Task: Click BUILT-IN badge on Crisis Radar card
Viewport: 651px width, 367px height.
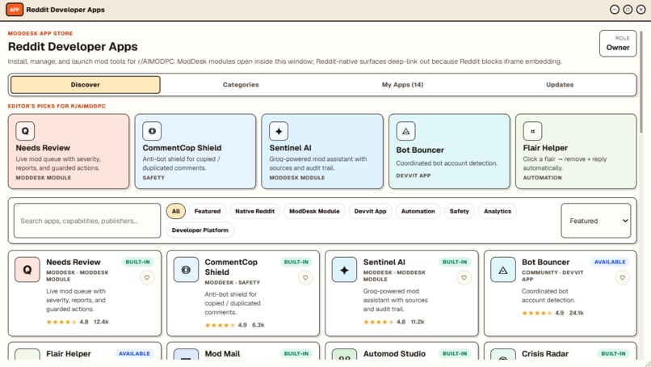Action: tap(613, 353)
